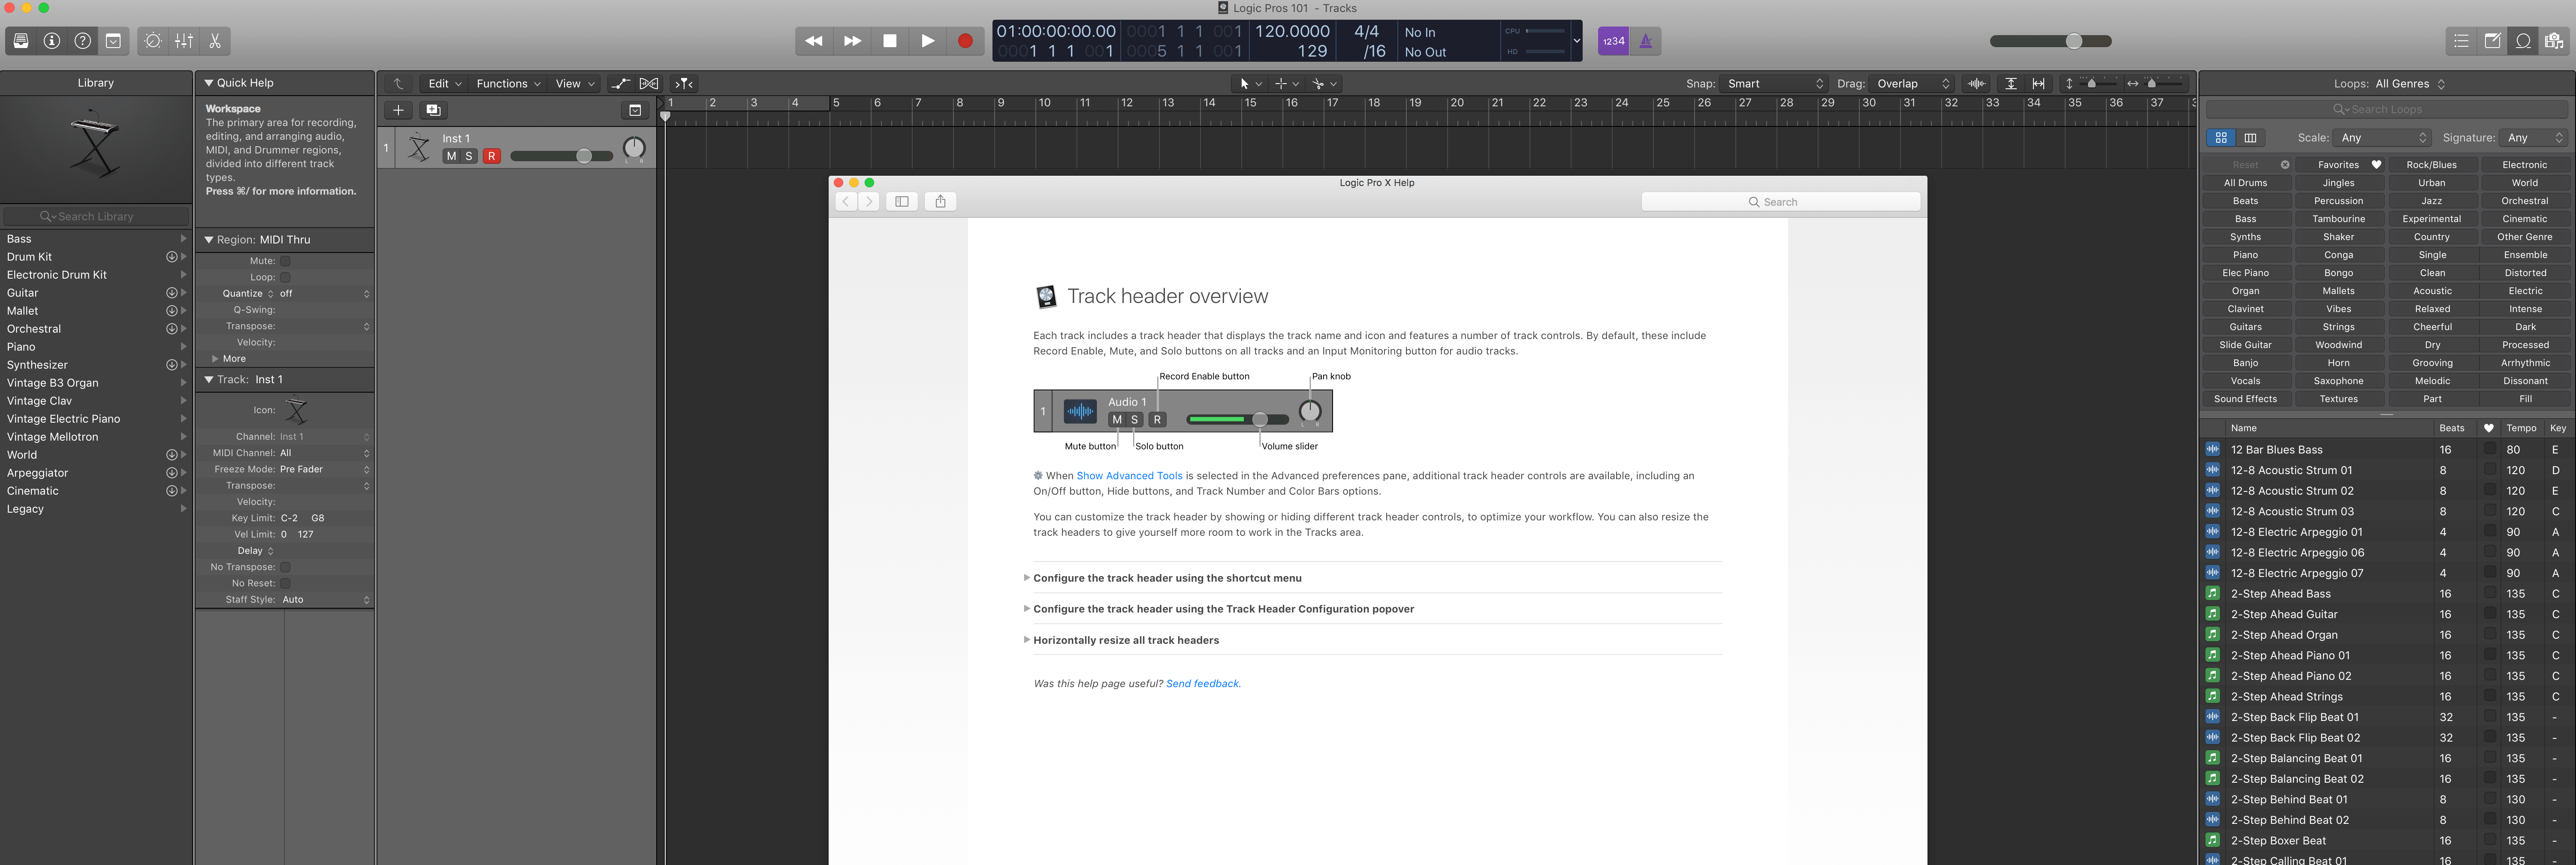Show the Library panel icon

coord(21,41)
